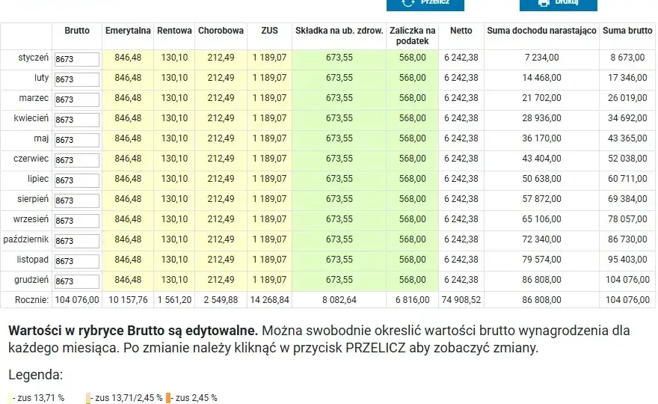Edit the październik brutto input field

(x=77, y=241)
